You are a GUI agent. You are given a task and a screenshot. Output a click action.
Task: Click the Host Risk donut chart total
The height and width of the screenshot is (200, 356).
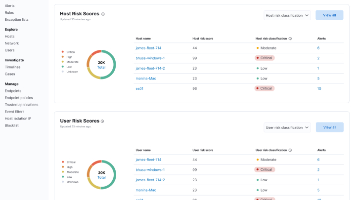pyautogui.click(x=101, y=65)
